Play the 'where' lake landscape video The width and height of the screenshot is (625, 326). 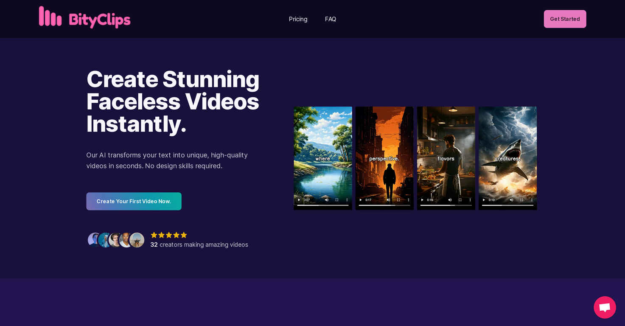pos(299,200)
